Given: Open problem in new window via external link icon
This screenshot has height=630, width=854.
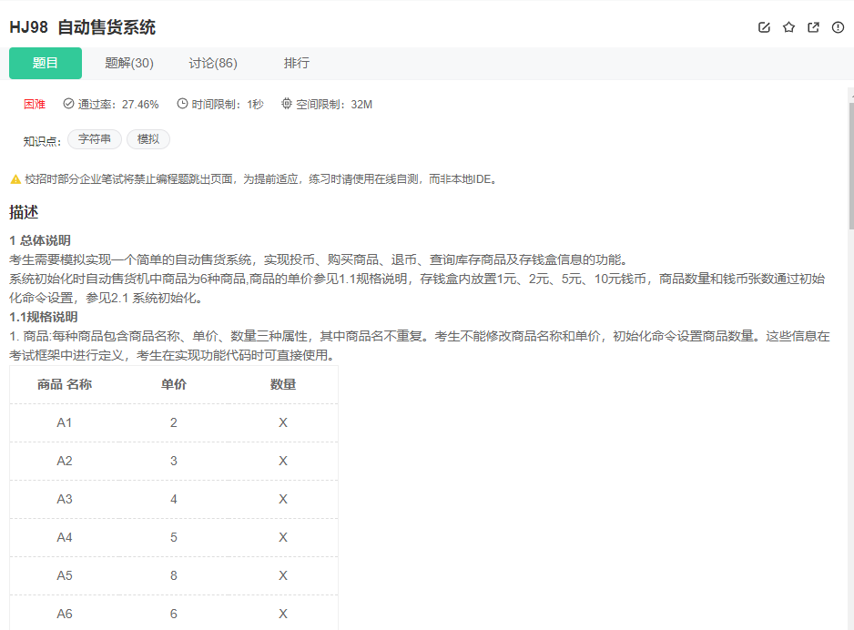Looking at the screenshot, I should click(x=813, y=27).
